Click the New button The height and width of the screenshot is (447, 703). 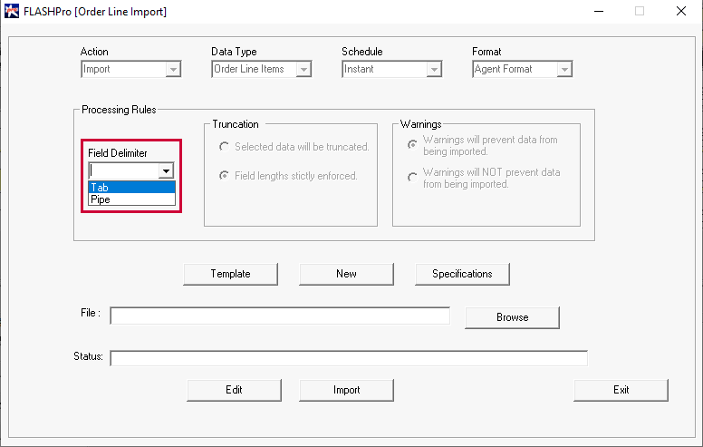(x=346, y=274)
